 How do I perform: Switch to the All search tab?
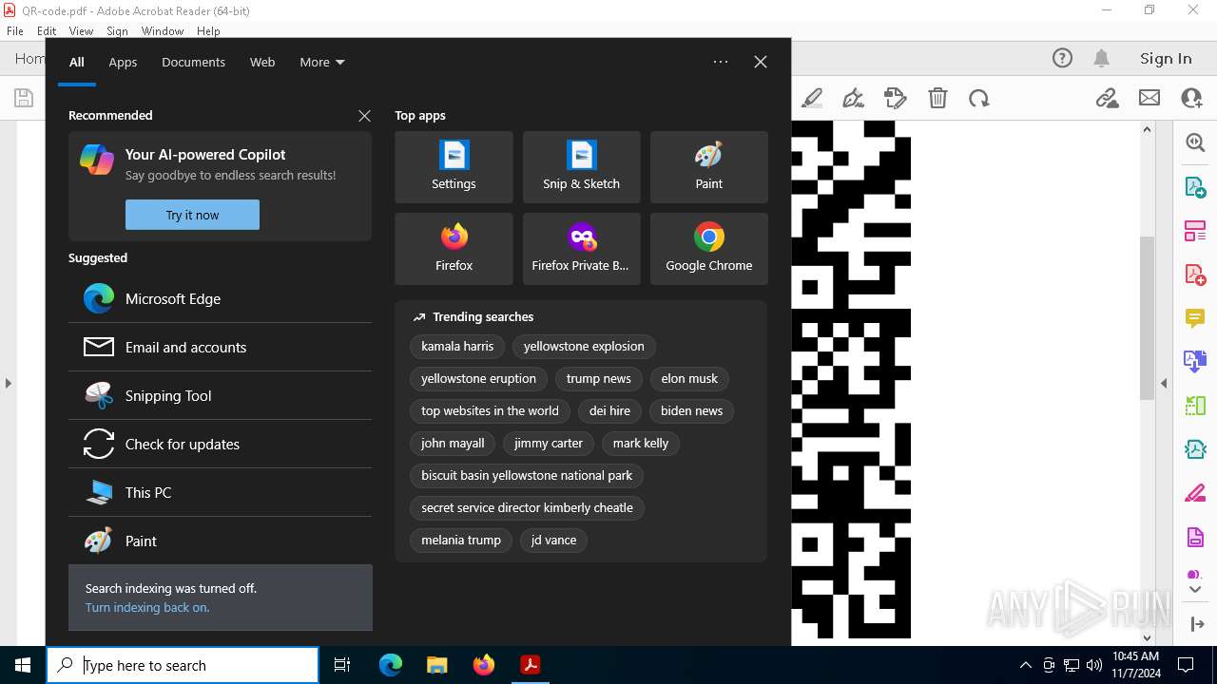click(77, 62)
